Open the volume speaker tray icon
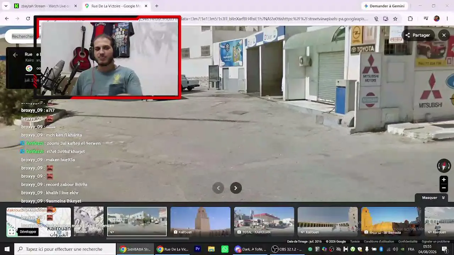 395,249
